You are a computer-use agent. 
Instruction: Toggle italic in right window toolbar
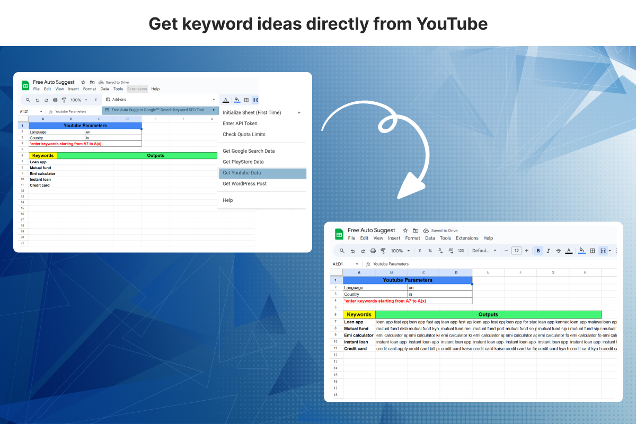[549, 251]
